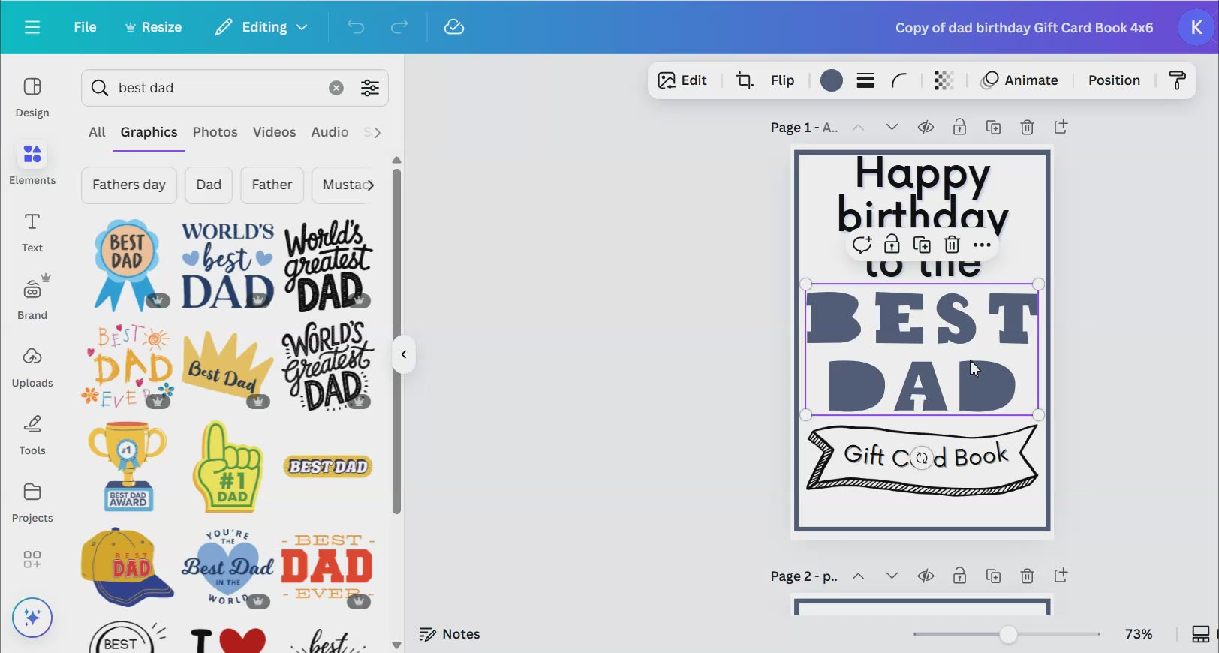Screen dimensions: 1219x653
Task: Click the Resize button
Action: pyautogui.click(x=153, y=27)
